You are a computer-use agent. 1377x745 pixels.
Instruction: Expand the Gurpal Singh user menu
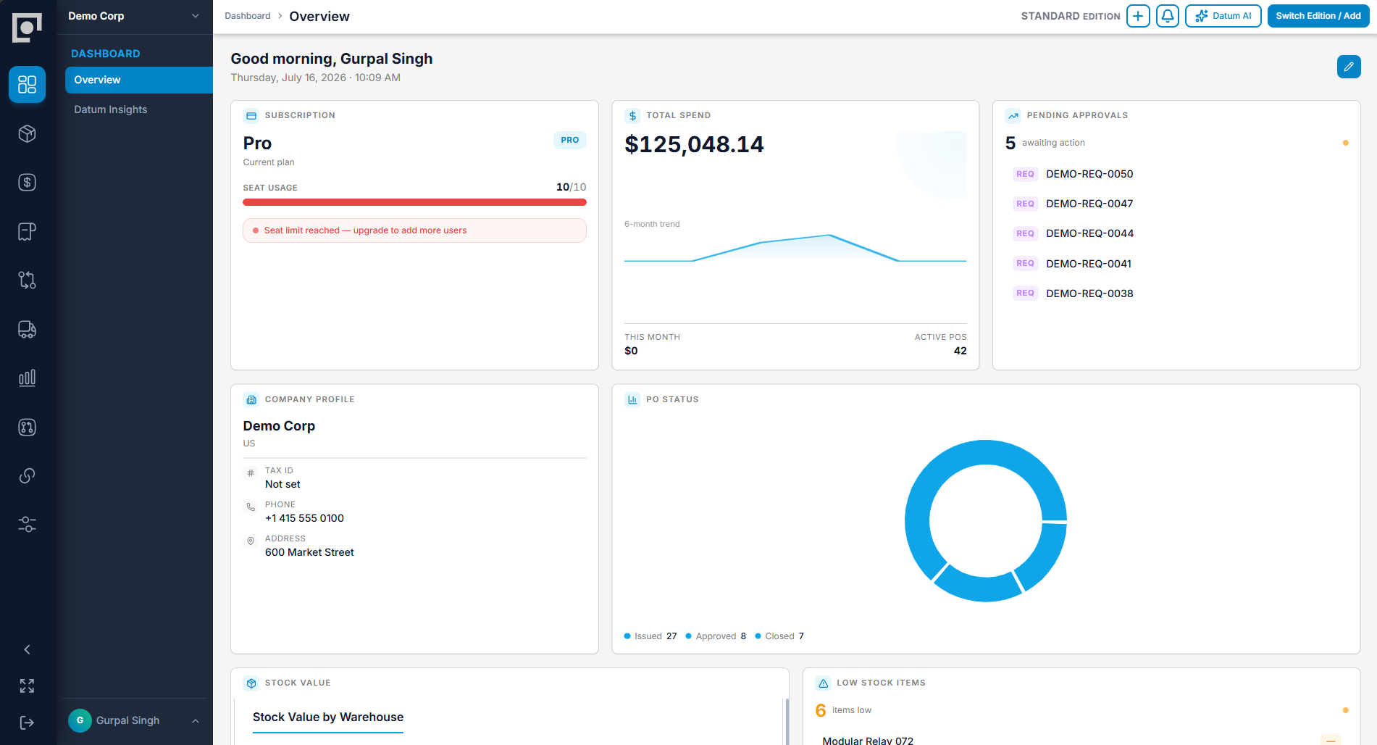pos(134,720)
